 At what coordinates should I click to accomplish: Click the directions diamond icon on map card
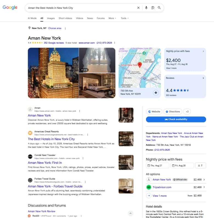pos(156,93)
